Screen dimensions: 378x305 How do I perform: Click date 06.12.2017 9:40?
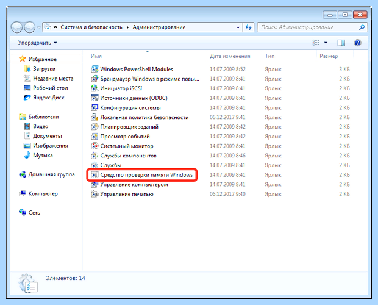[x=227, y=194]
